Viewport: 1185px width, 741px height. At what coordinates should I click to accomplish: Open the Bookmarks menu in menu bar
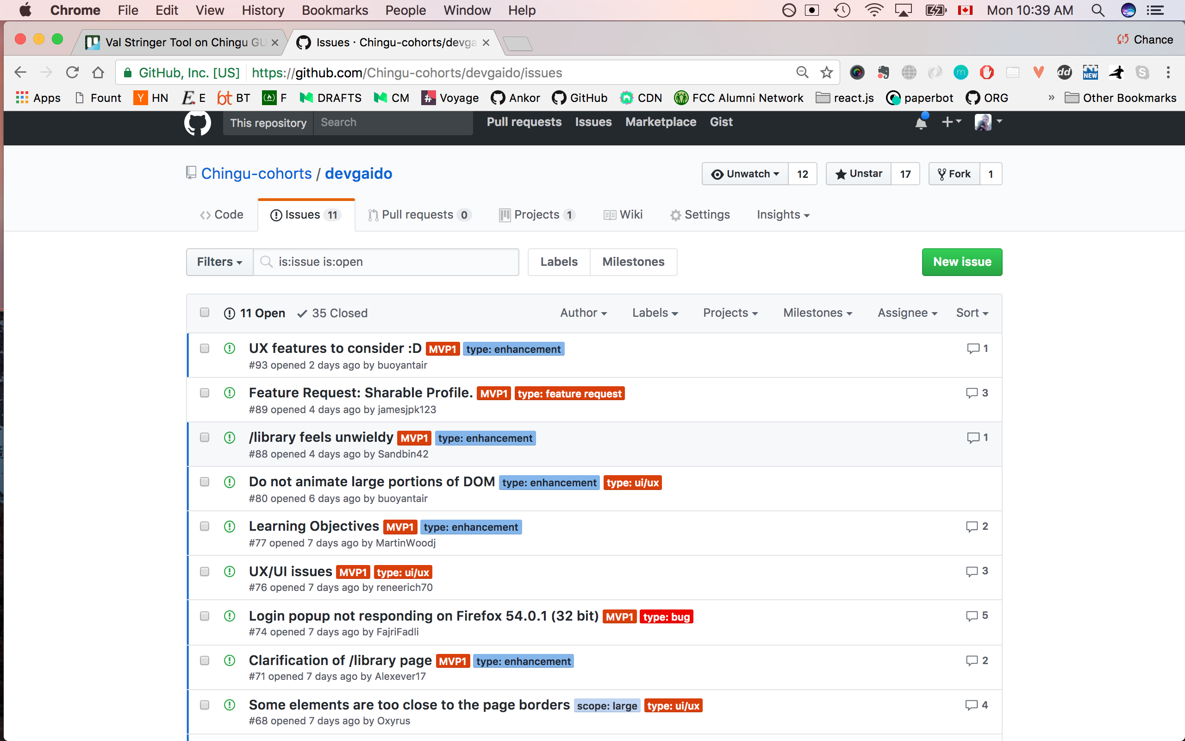[x=335, y=10]
